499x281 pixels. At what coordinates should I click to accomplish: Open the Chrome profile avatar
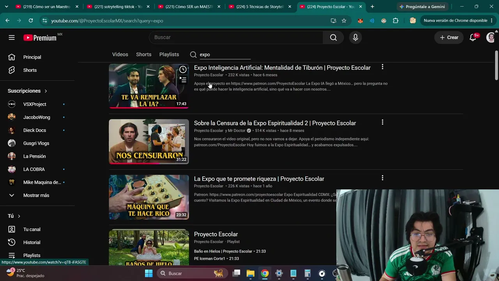coord(413,21)
